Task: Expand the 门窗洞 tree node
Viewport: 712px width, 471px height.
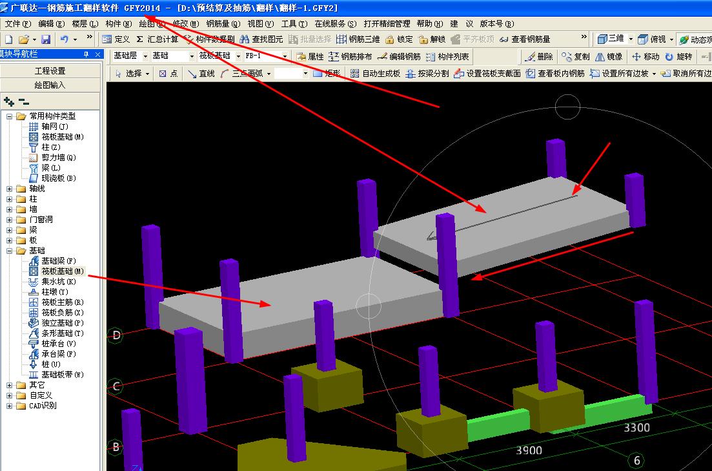Action: [x=9, y=220]
